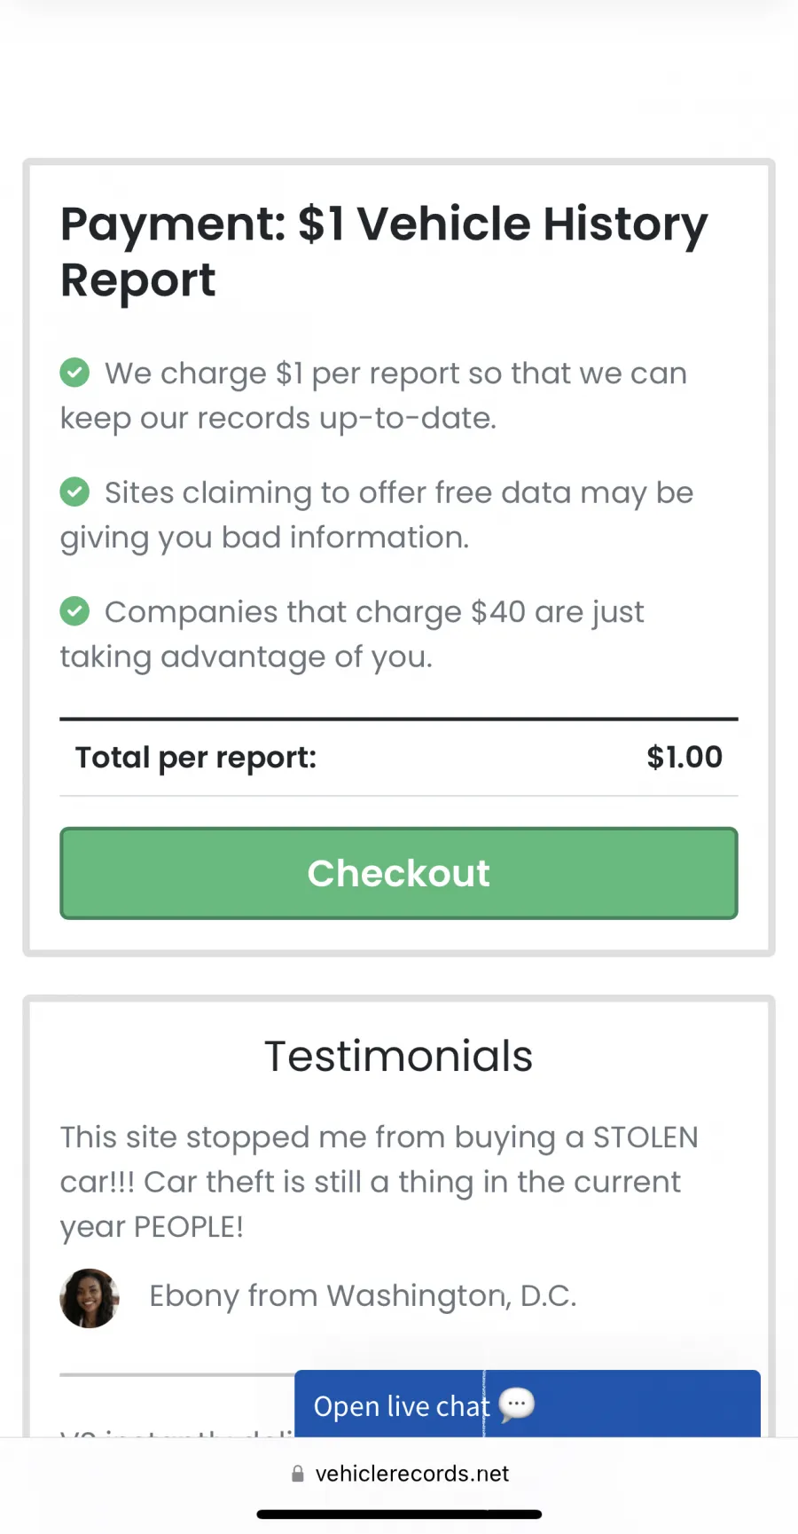The height and width of the screenshot is (1534, 798).
Task: Open live chat widget
Action: (x=528, y=1404)
